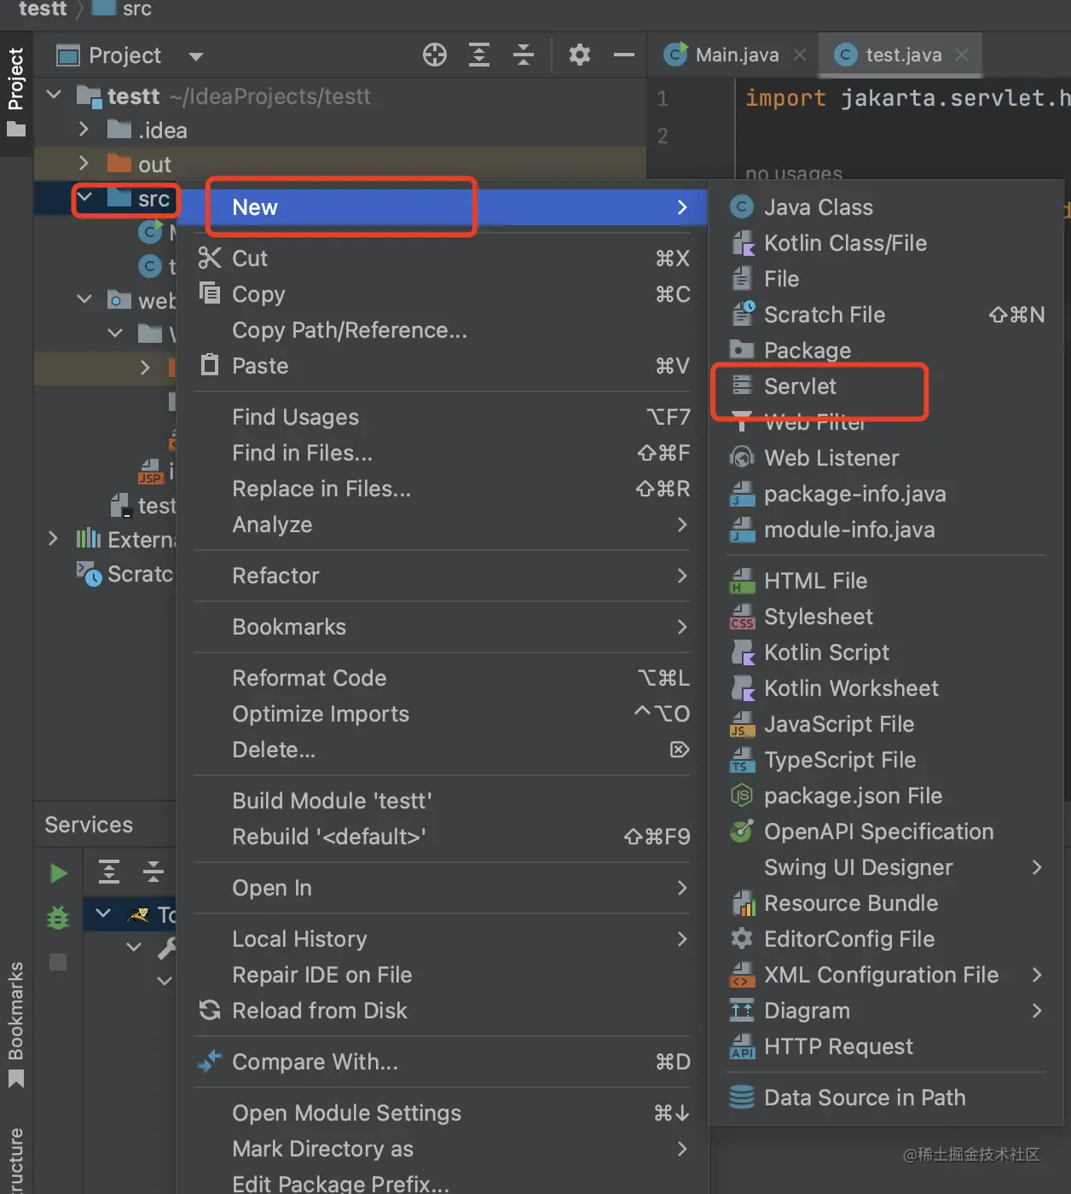Open the Project view dropdown arrow
This screenshot has height=1194, width=1071.
[196, 57]
